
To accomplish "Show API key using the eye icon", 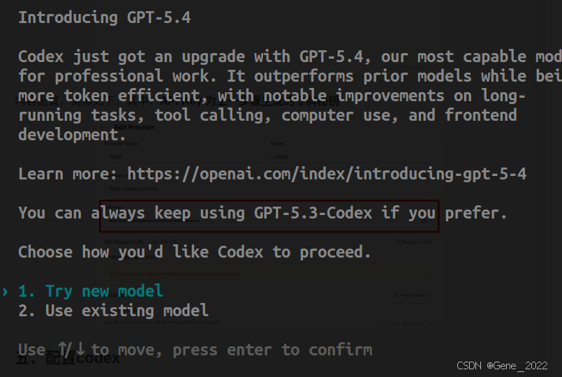I will (424, 221).
